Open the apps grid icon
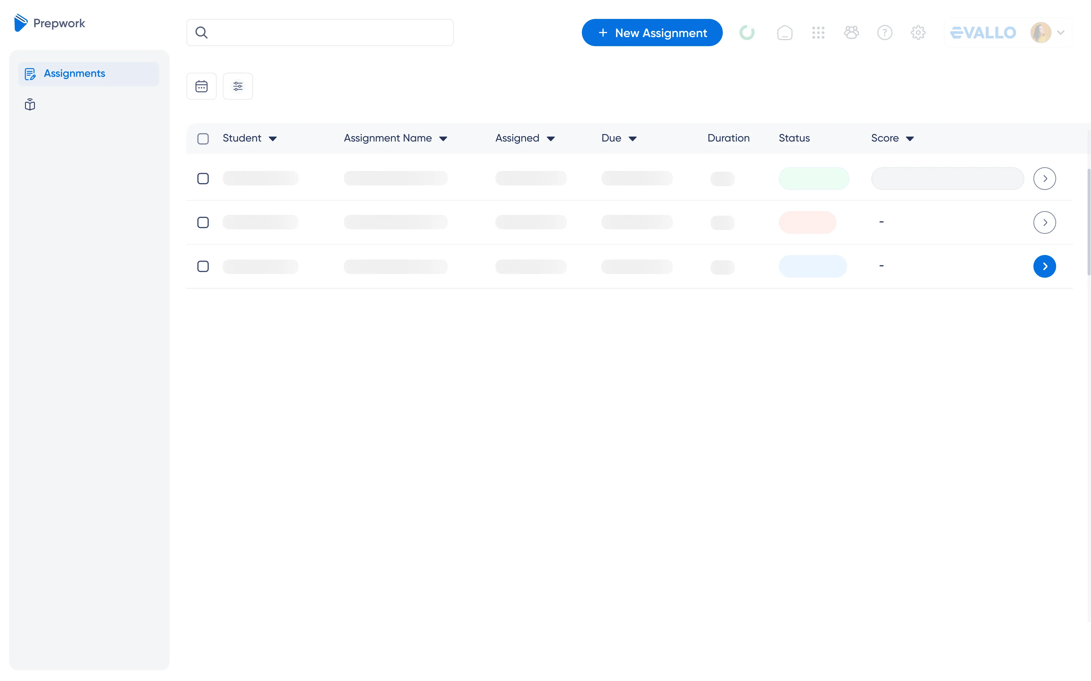 click(x=818, y=33)
